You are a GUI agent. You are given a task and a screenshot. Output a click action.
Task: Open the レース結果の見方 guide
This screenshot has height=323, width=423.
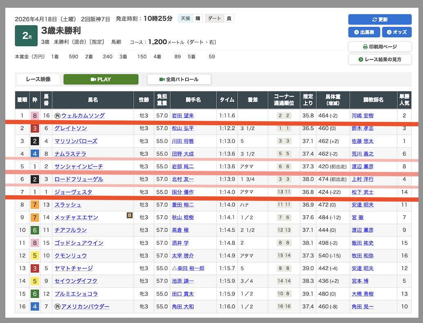pyautogui.click(x=380, y=59)
